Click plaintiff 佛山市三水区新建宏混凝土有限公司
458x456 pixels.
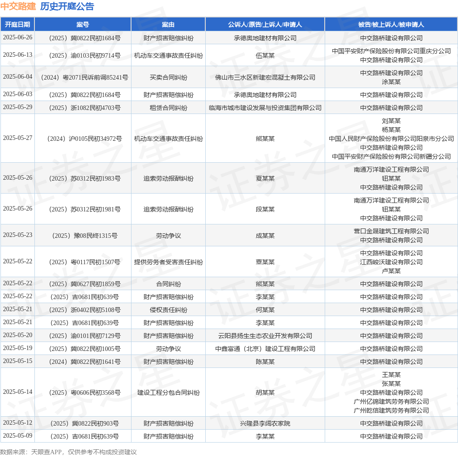[x=265, y=77]
